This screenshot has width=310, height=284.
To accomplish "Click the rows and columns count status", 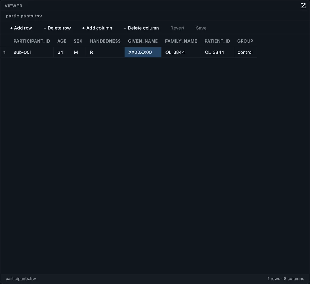I will click(286, 279).
